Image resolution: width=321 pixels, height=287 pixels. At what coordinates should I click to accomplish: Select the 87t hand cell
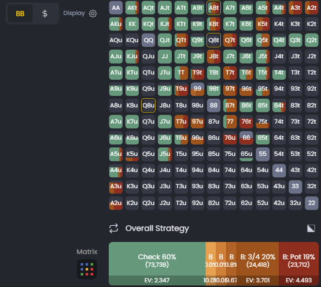tap(230, 105)
